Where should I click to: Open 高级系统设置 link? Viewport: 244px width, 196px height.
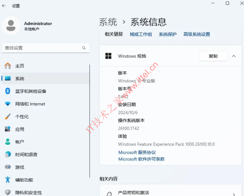point(197,34)
